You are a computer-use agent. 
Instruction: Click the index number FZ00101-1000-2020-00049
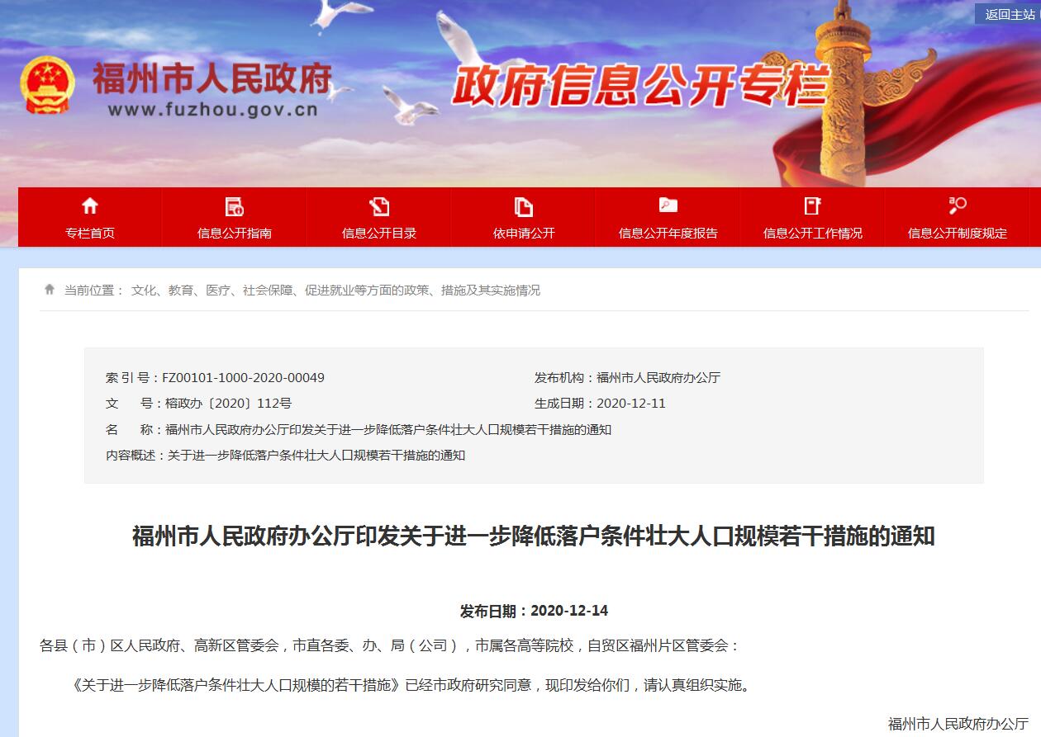tap(243, 378)
